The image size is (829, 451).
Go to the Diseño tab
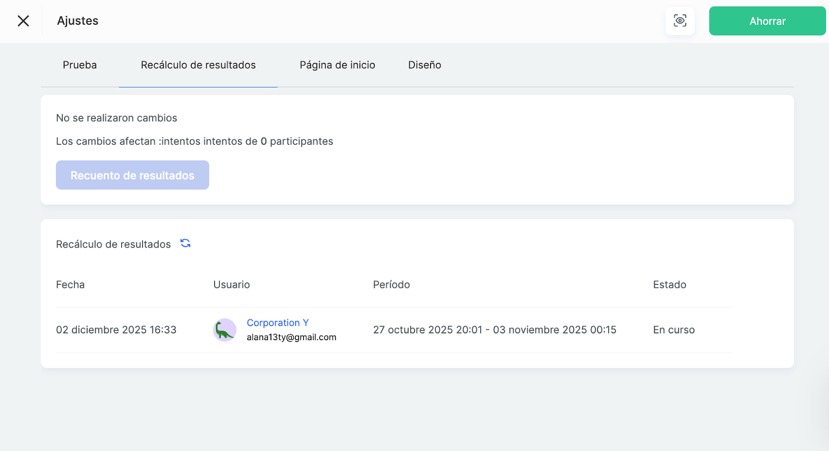pyautogui.click(x=424, y=65)
